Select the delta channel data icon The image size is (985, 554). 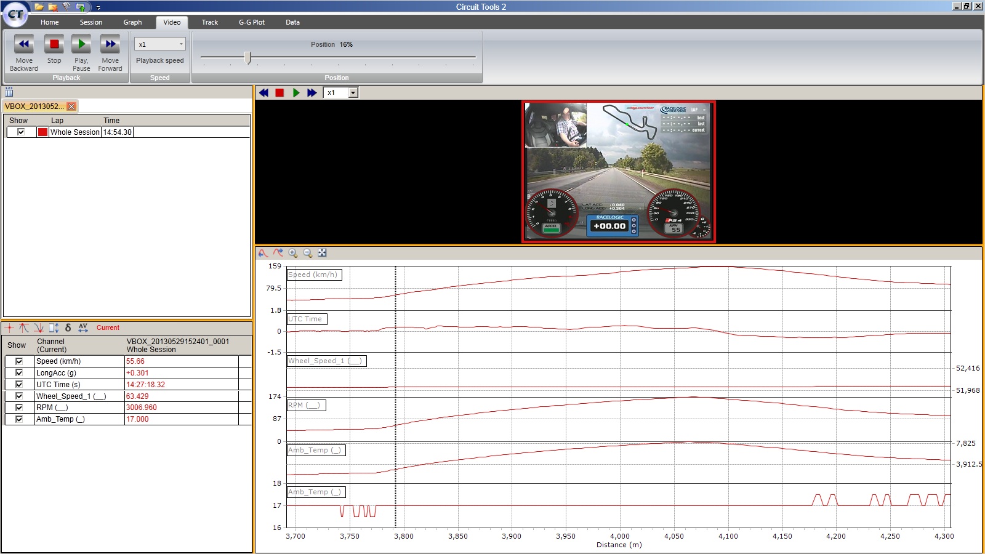pyautogui.click(x=68, y=327)
